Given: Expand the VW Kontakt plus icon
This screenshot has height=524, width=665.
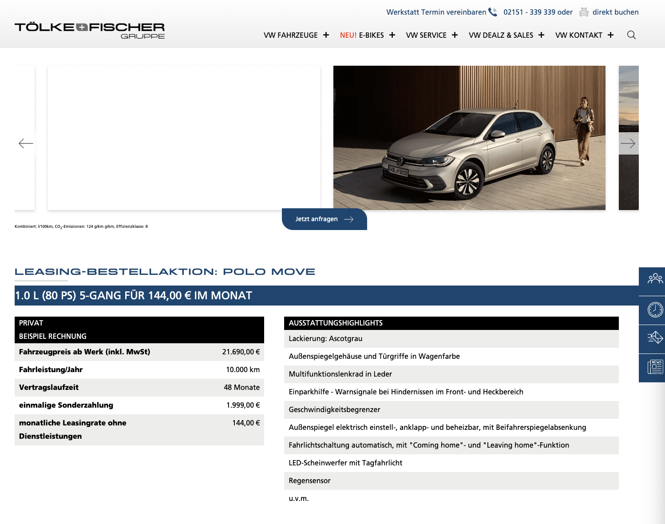Looking at the screenshot, I should click(610, 35).
